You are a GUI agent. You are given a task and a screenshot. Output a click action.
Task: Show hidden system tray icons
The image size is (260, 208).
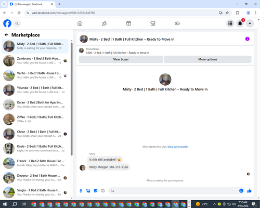tap(214, 204)
